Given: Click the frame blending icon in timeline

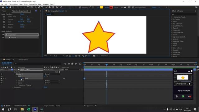Looking at the screenshot, I should point(72,63).
